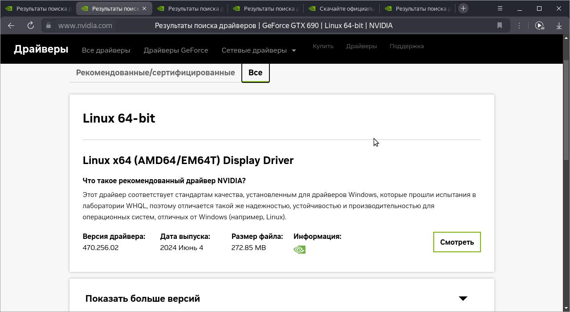Open a new tab with plus button
This screenshot has height=312, width=570.
click(x=463, y=8)
